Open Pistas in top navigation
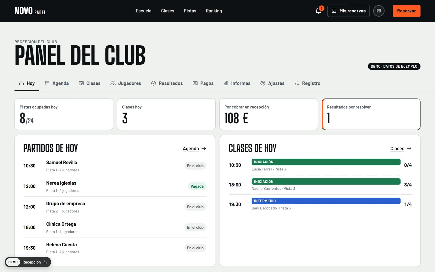This screenshot has width=435, height=272. 190,11
